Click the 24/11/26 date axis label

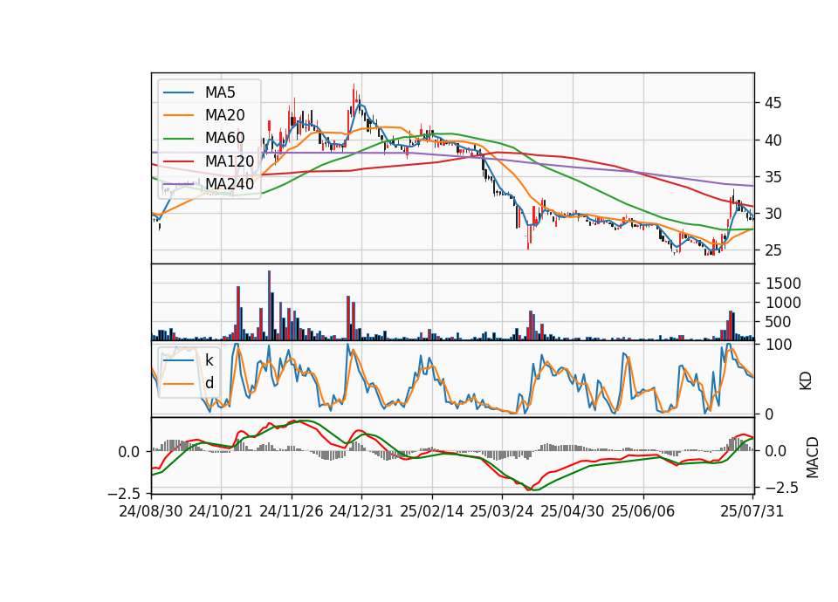[292, 511]
